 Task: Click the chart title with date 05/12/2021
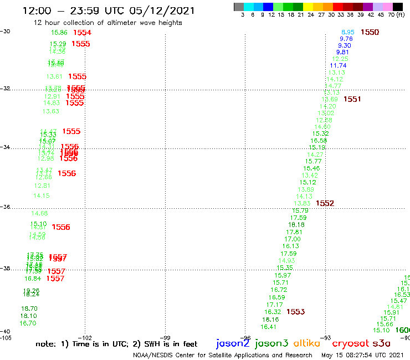tap(109, 11)
